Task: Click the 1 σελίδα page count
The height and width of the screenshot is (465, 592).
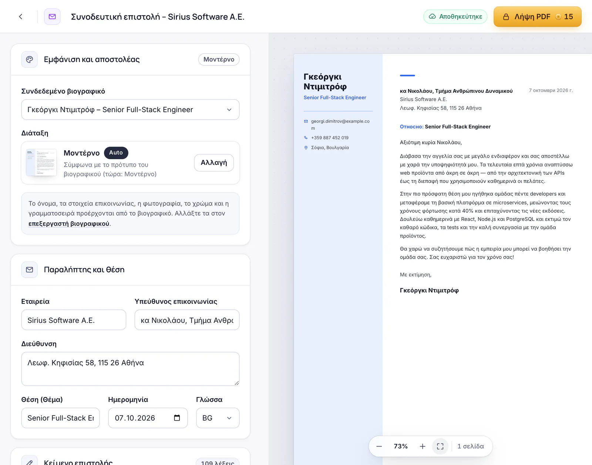Action: point(471,446)
